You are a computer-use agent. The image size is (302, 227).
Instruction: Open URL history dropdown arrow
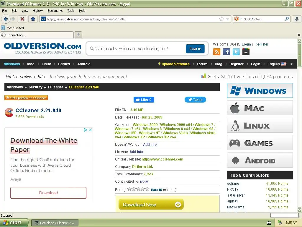227,19
